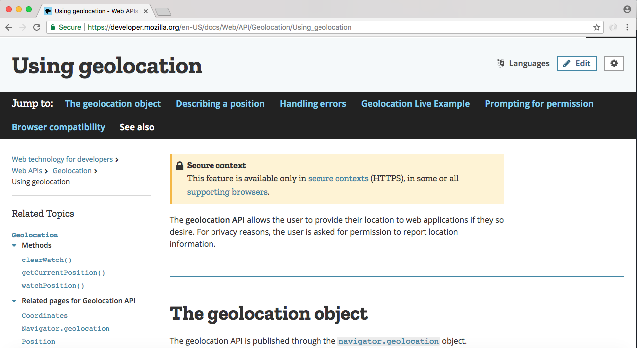Open Web technology for developers breadcrumb
This screenshot has height=348, width=637.
pyautogui.click(x=62, y=159)
